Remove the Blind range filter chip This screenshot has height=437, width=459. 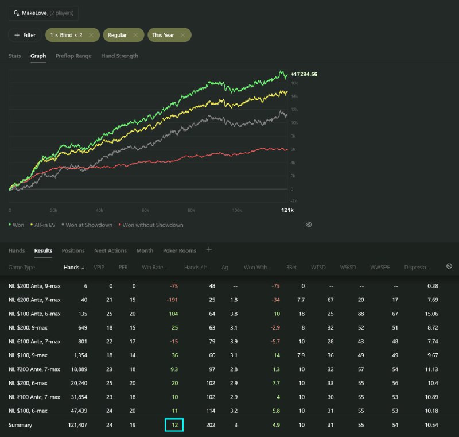click(x=91, y=35)
